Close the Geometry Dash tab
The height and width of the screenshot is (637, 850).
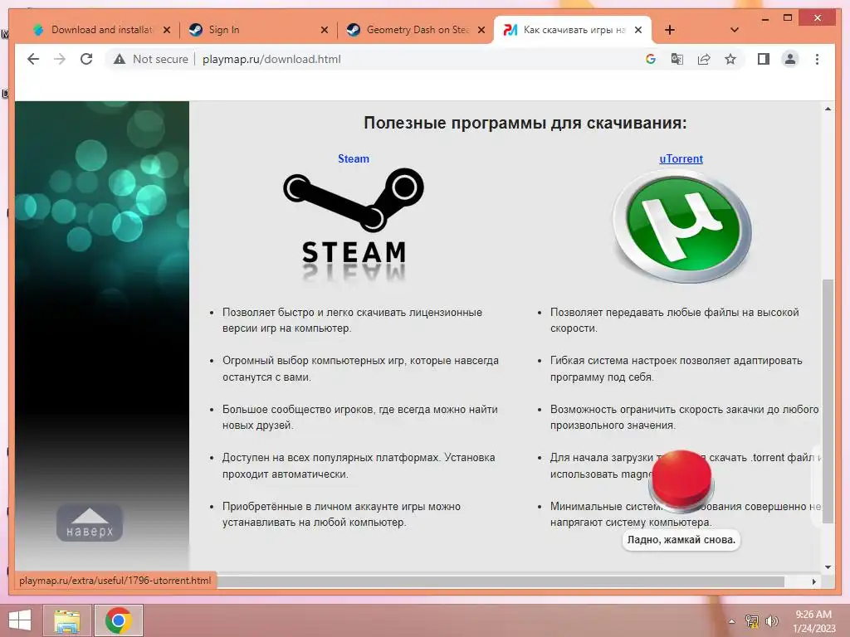coord(481,30)
